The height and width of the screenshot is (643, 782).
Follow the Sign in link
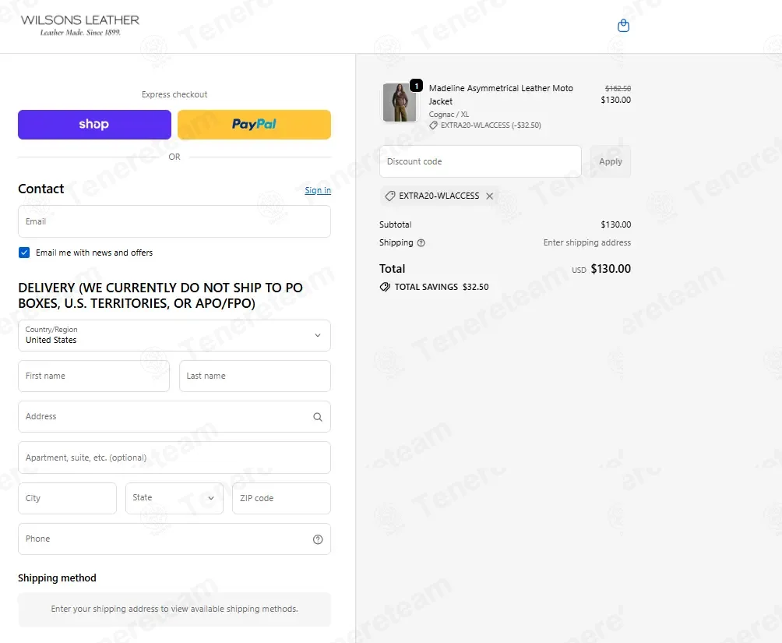pyautogui.click(x=318, y=190)
